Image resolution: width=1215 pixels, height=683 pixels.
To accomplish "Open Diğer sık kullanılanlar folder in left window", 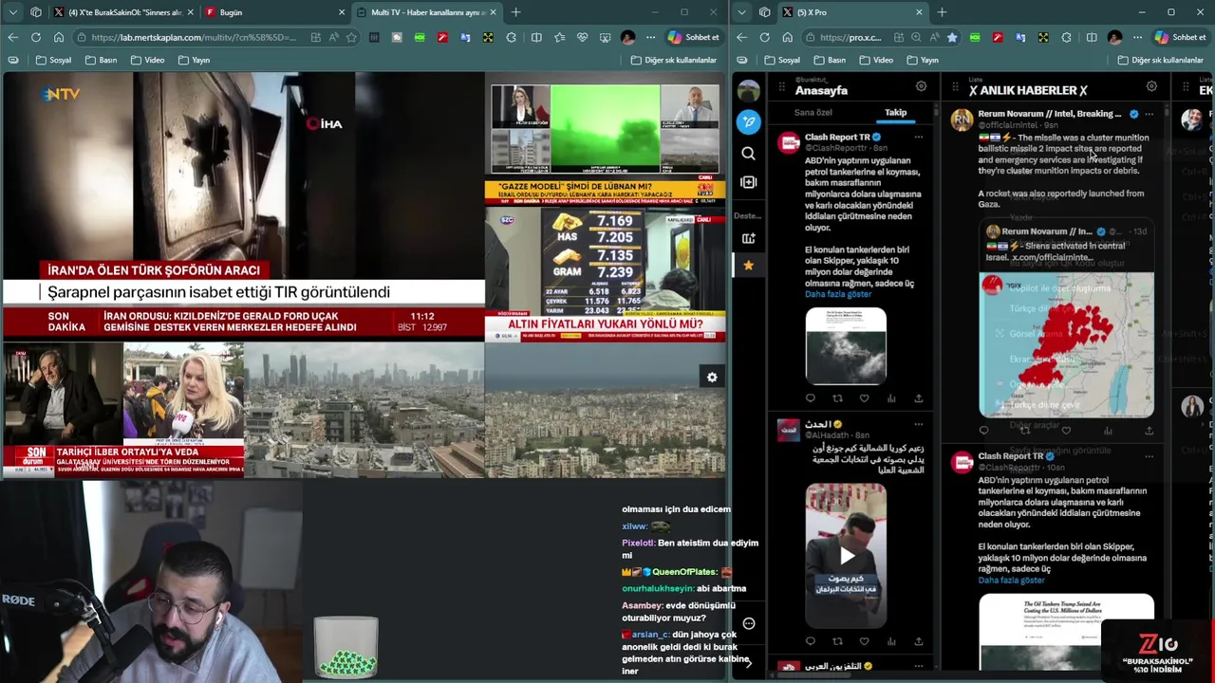I will tap(674, 60).
